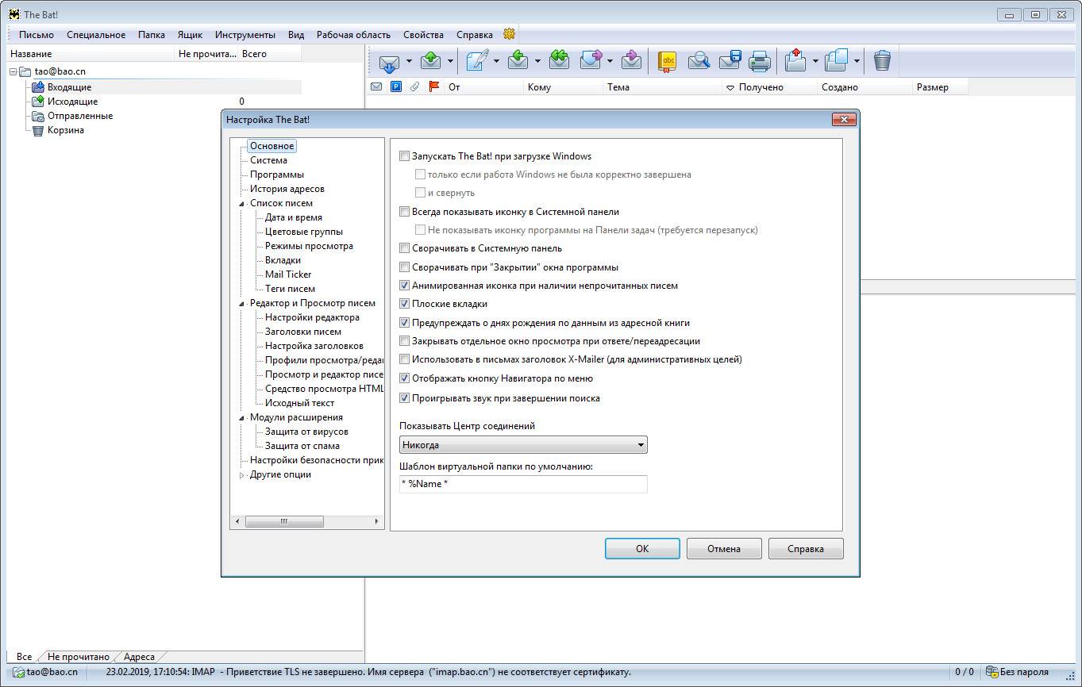The image size is (1082, 687).
Task: Uncheck Анимированная иконка при наличии непрочитанных писем
Action: (x=405, y=286)
